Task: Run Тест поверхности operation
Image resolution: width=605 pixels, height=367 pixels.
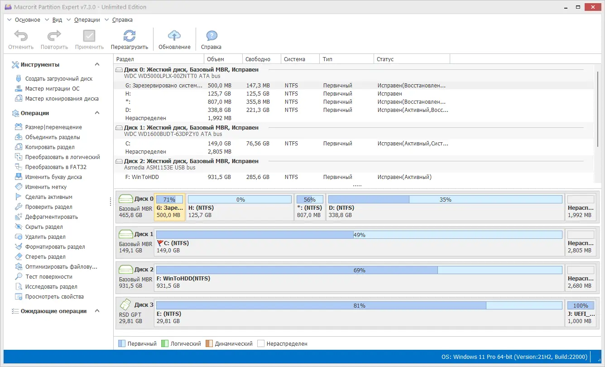Action: [x=49, y=277]
